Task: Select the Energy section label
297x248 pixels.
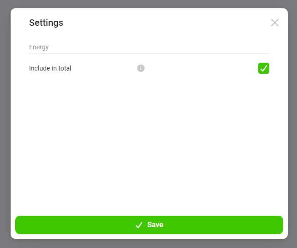Action: pos(39,47)
